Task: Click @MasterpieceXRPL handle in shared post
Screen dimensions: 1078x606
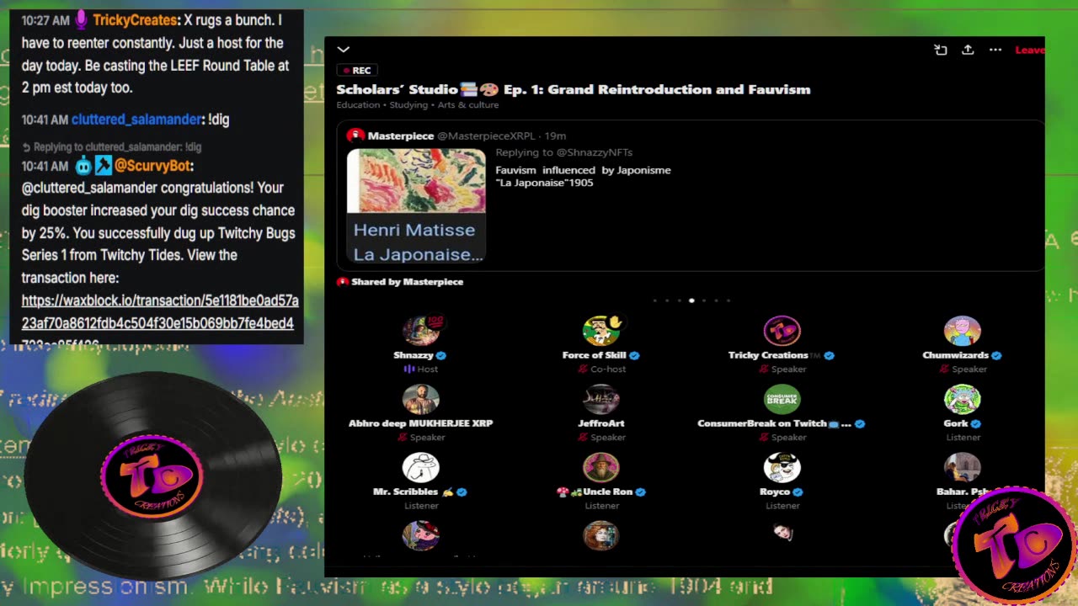Action: [486, 136]
